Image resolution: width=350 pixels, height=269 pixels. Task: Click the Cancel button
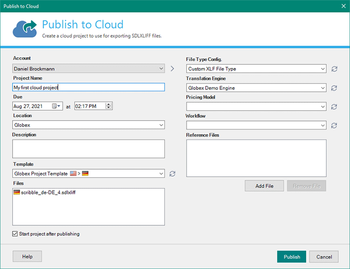tap(324, 257)
